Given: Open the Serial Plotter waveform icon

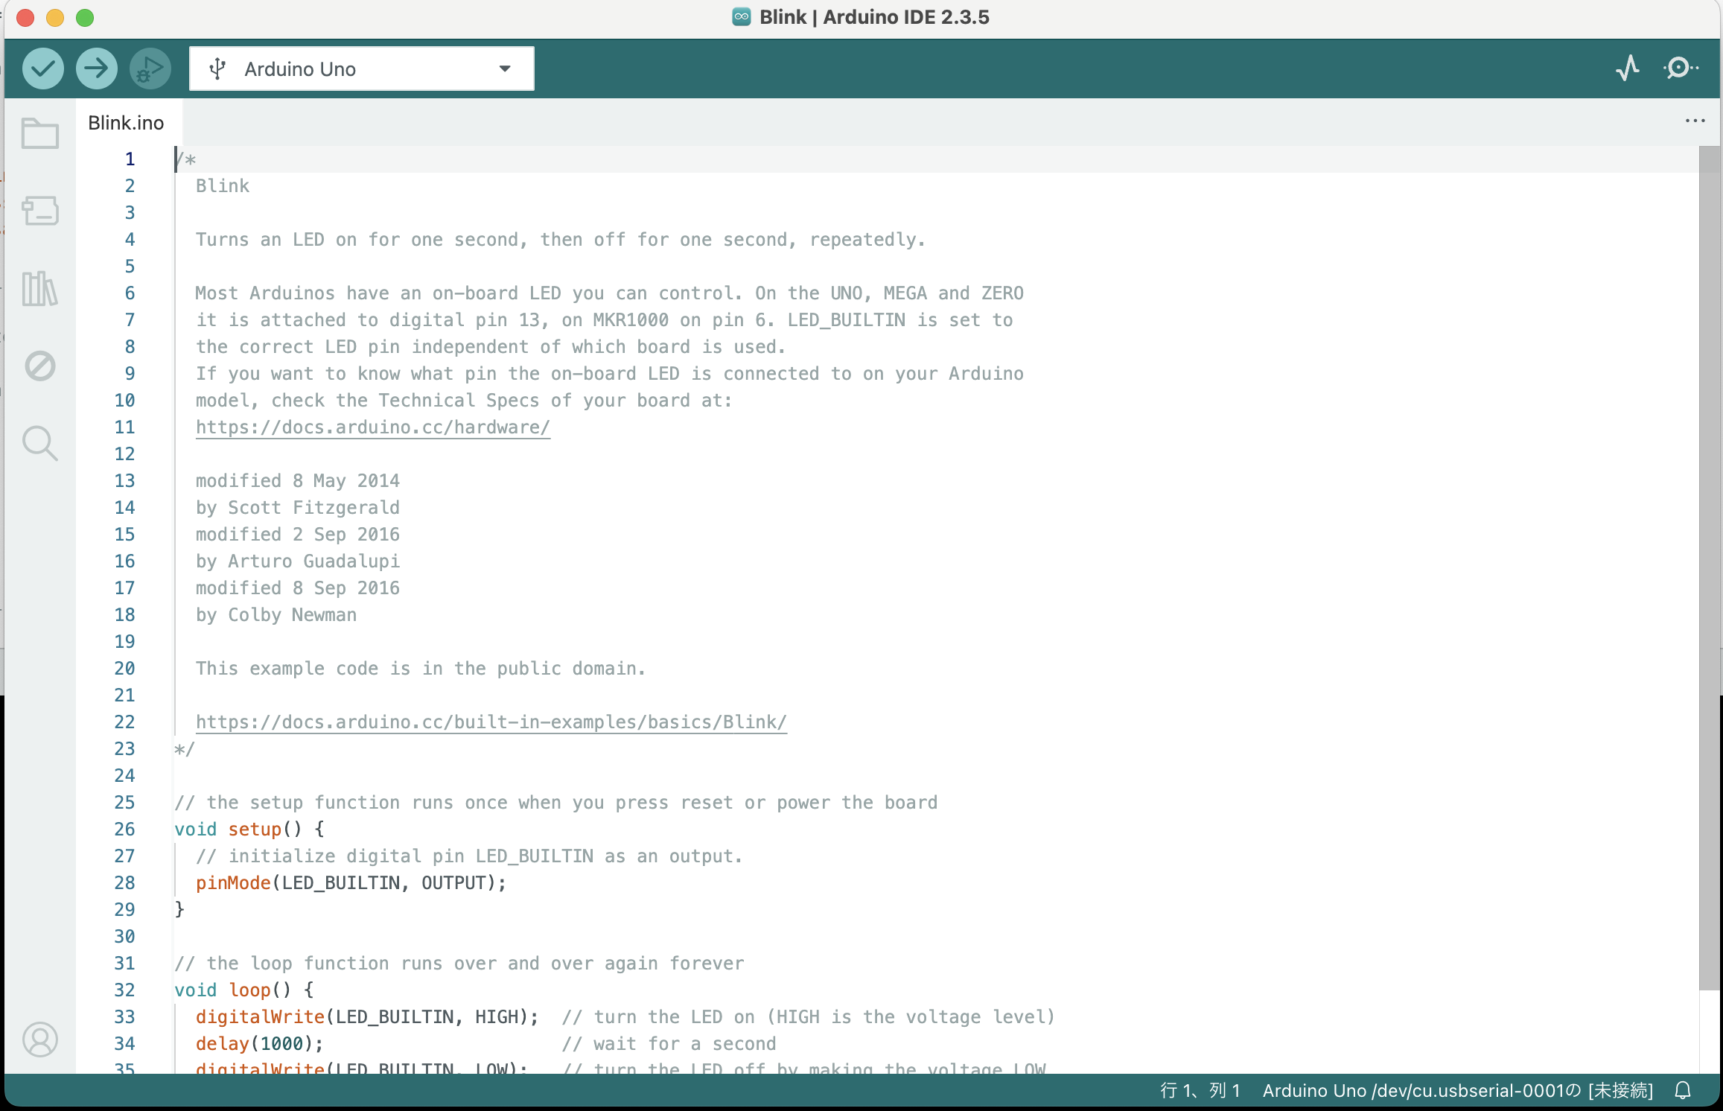Looking at the screenshot, I should tap(1628, 69).
